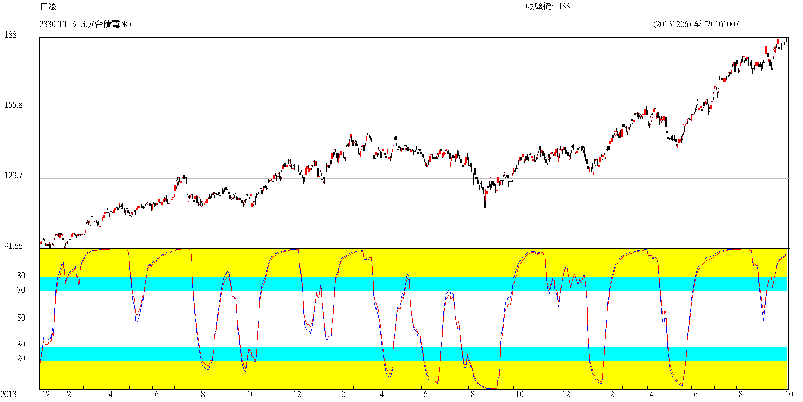Viewport: 803px width, 402px height.
Task: Click the red 50 midline in oscillator panel
Action: pos(450,319)
